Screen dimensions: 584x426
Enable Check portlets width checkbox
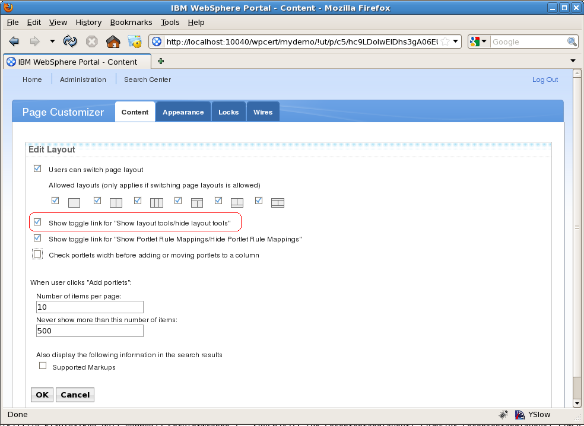37,254
